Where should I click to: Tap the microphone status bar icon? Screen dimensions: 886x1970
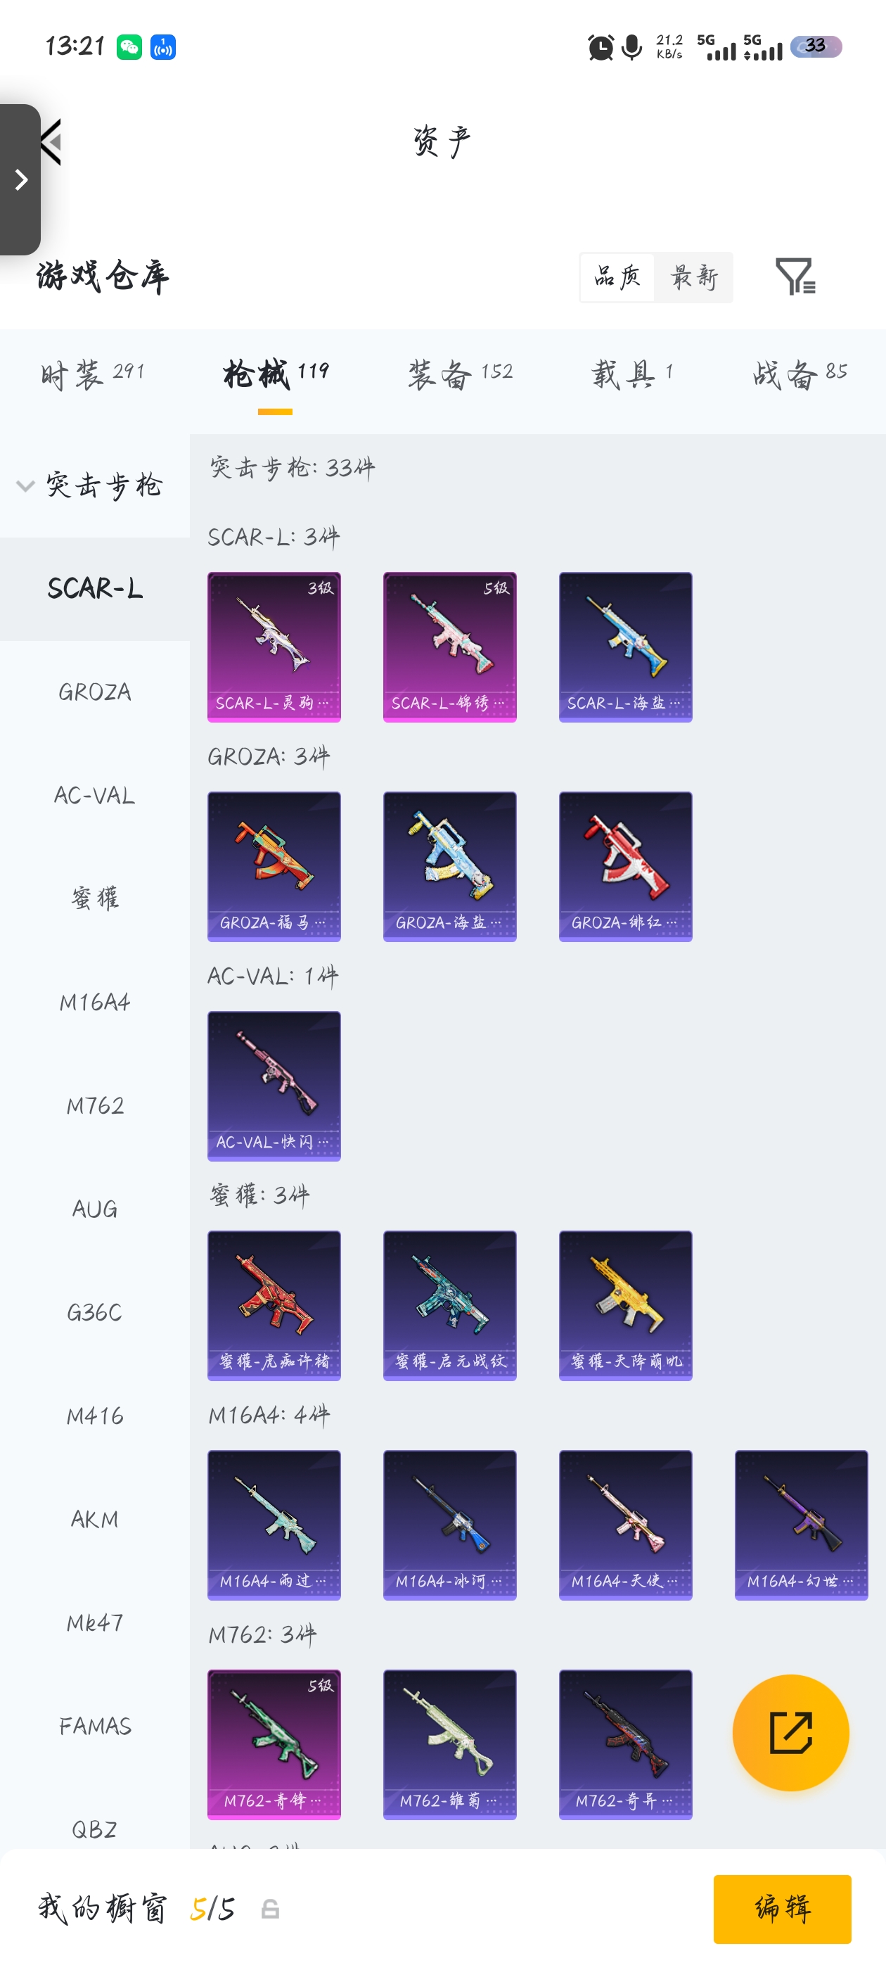click(632, 47)
